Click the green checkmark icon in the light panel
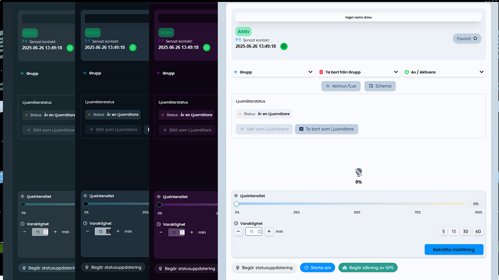Image resolution: width=499 pixels, height=280 pixels. 284,46
